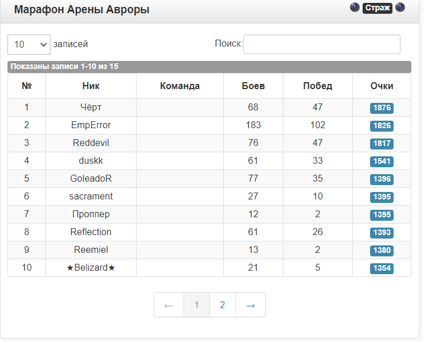Go to page 2 of results
The image size is (424, 342).
point(223,305)
